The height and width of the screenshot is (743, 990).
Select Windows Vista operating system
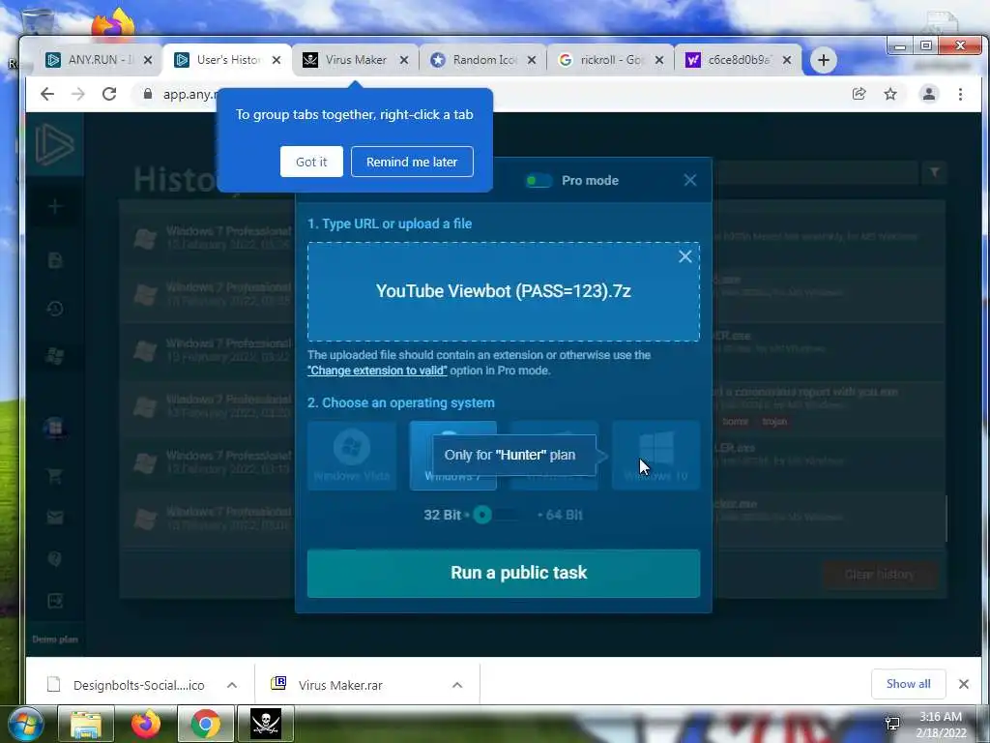pyautogui.click(x=352, y=456)
